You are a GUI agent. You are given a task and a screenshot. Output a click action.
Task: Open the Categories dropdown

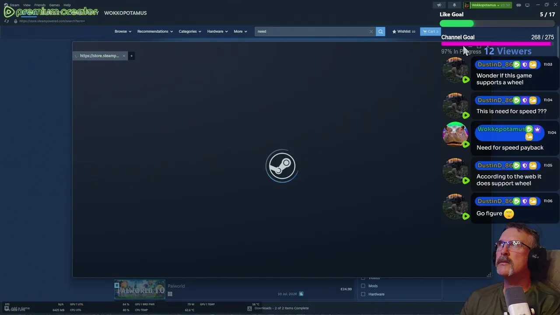pos(190,31)
